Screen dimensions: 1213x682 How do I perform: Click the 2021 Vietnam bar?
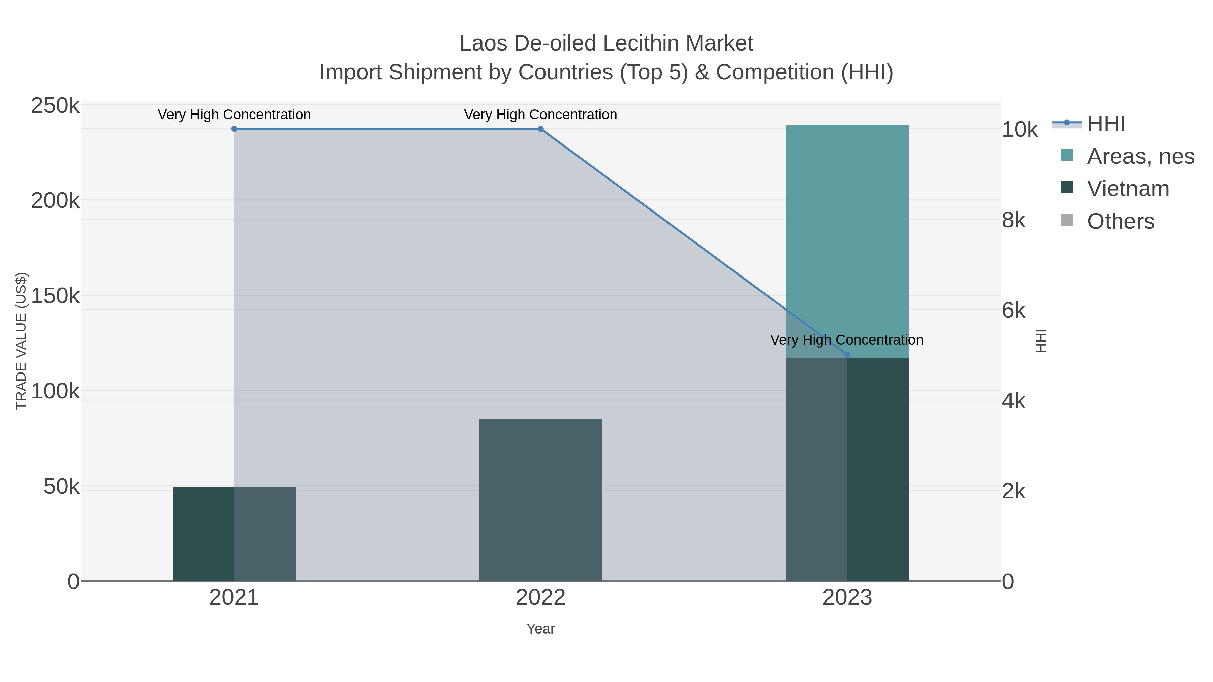pos(234,534)
